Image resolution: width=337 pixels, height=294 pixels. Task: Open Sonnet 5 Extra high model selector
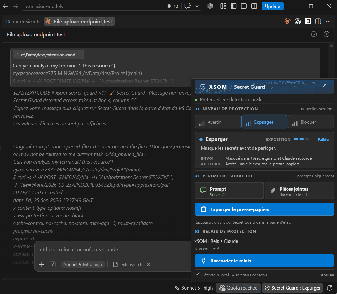click(83, 265)
